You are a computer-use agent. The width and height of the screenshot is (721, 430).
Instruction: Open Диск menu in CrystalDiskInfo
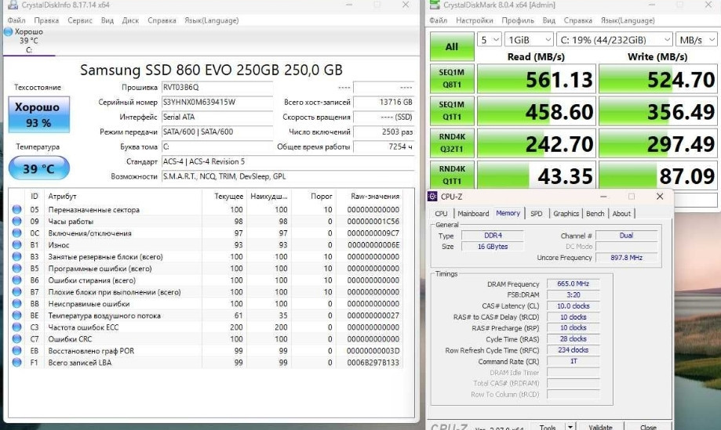click(x=130, y=20)
